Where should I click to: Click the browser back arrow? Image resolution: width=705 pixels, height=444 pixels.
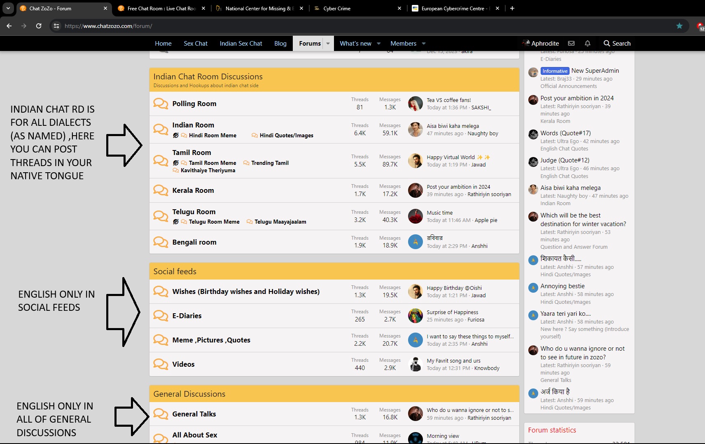(9, 26)
